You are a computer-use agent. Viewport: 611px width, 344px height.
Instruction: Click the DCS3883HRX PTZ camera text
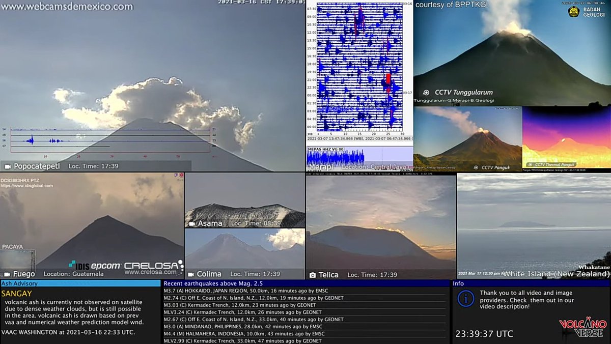(x=20, y=180)
